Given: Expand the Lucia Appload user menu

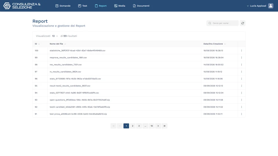Looking at the screenshot, I should coord(256,6).
